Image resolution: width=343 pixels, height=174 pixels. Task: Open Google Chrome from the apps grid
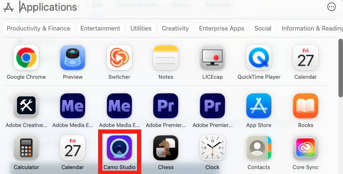pyautogui.click(x=26, y=58)
